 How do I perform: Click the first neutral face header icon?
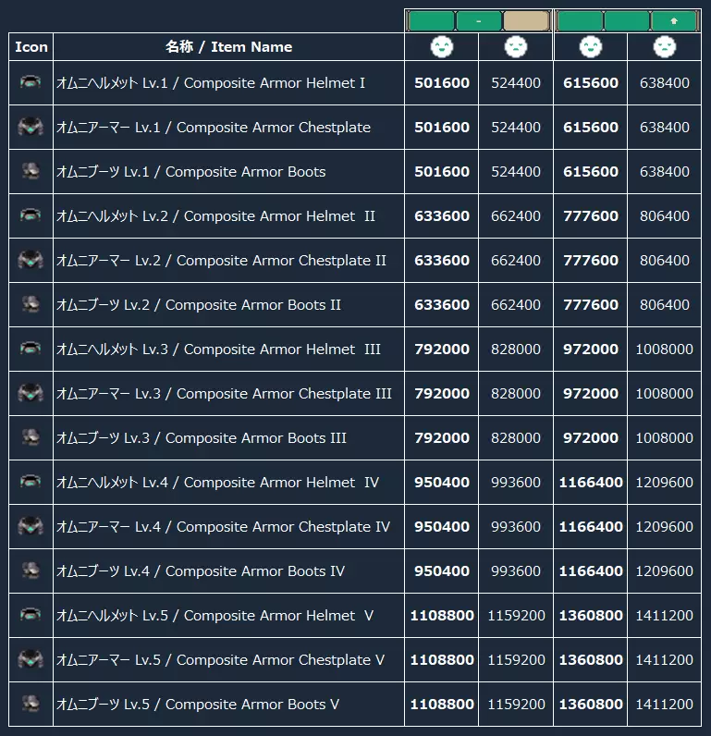coord(516,46)
